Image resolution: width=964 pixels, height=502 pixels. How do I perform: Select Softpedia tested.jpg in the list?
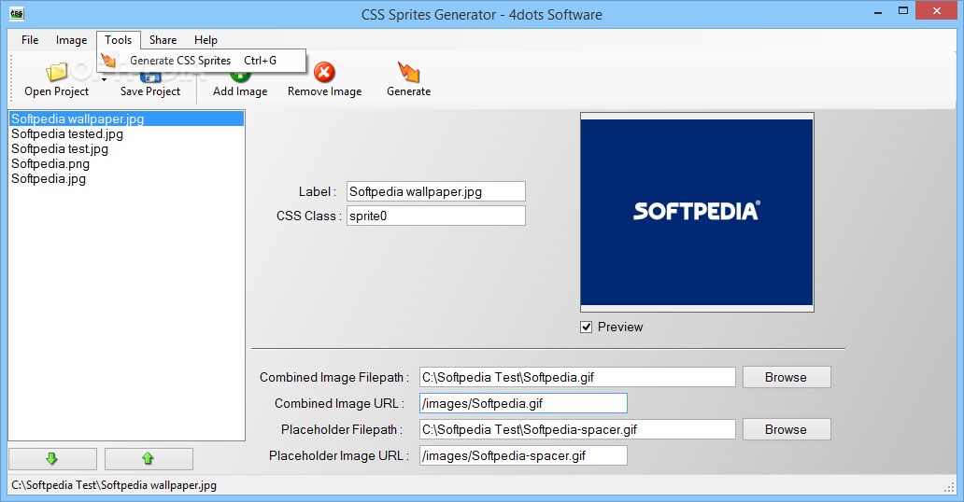[127, 134]
